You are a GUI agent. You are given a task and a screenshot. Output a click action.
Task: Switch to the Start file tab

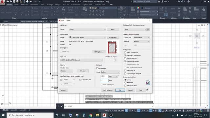6,21
